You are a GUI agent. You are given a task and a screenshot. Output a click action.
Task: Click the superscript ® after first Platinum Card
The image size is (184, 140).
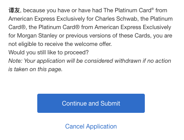(x=153, y=9)
